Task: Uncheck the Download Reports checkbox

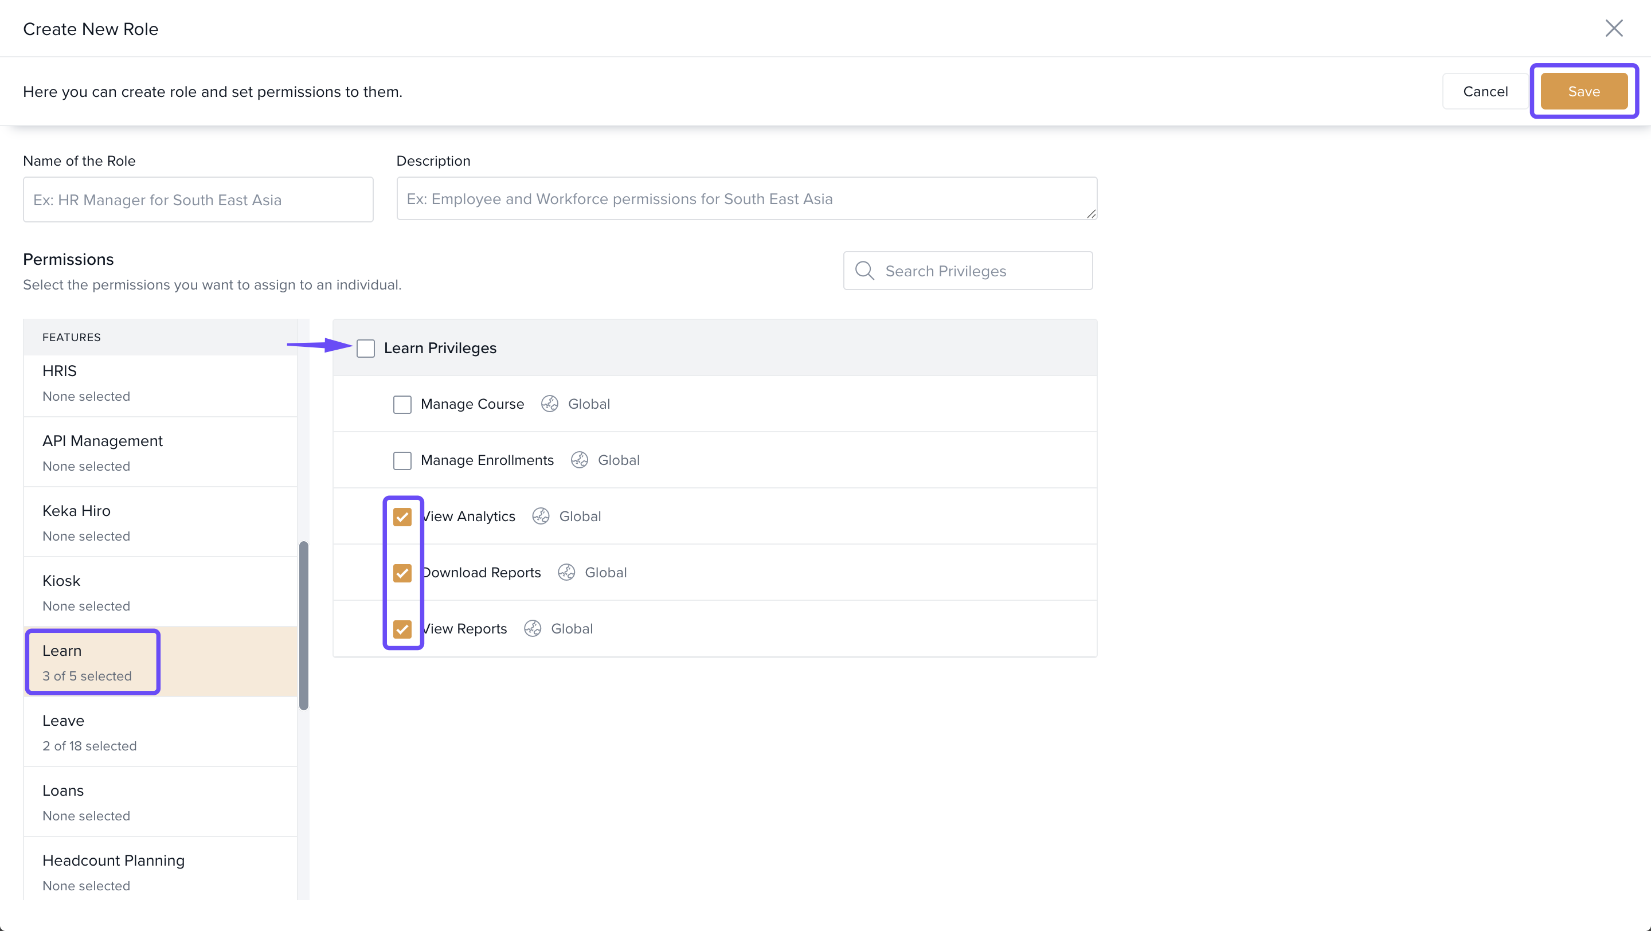Action: 402,573
